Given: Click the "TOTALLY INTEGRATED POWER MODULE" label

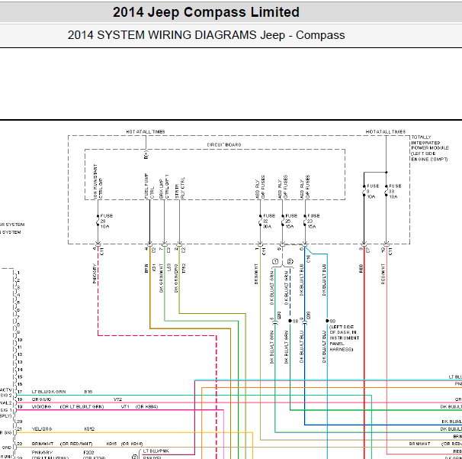Looking at the screenshot, I should (x=429, y=148).
